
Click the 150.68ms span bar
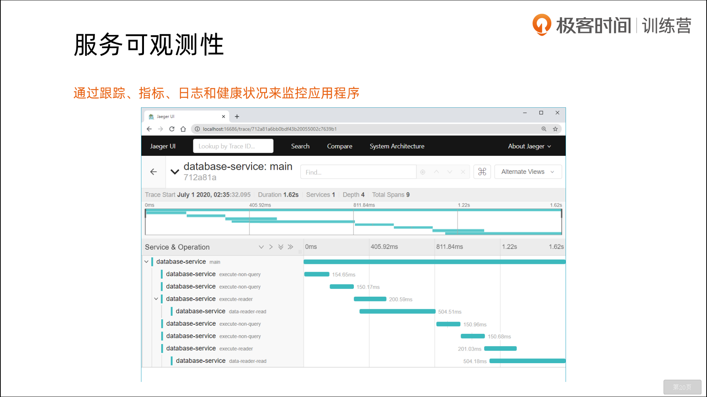[473, 336]
